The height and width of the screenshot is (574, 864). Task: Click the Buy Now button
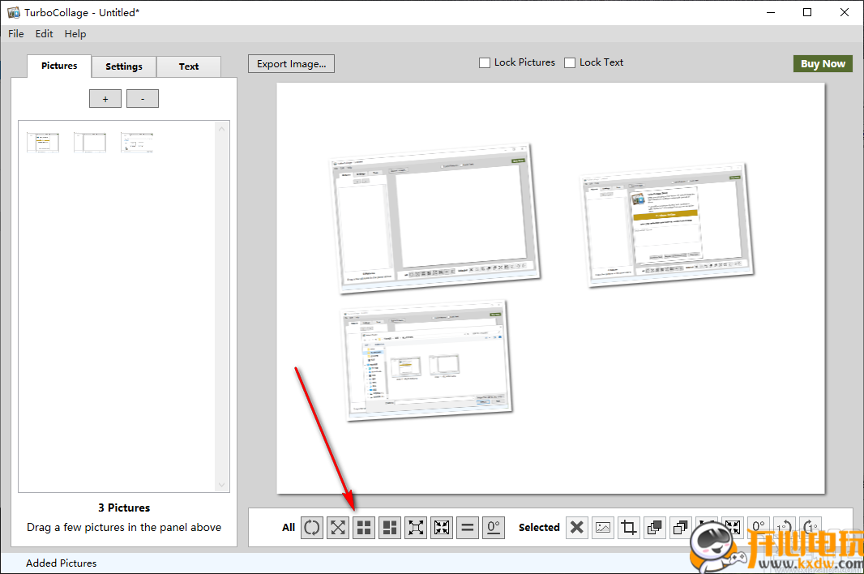pyautogui.click(x=823, y=64)
